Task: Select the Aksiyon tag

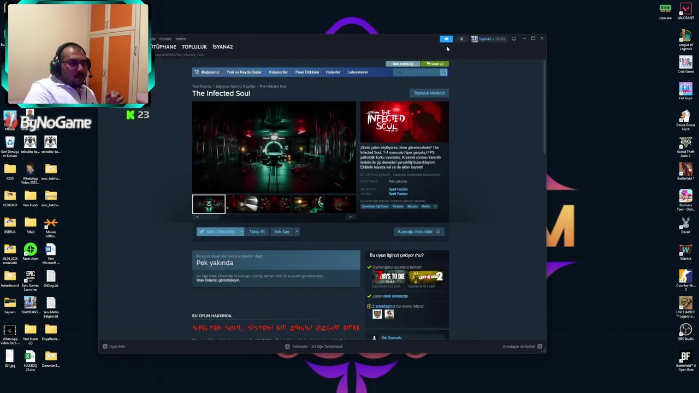Action: click(398, 206)
